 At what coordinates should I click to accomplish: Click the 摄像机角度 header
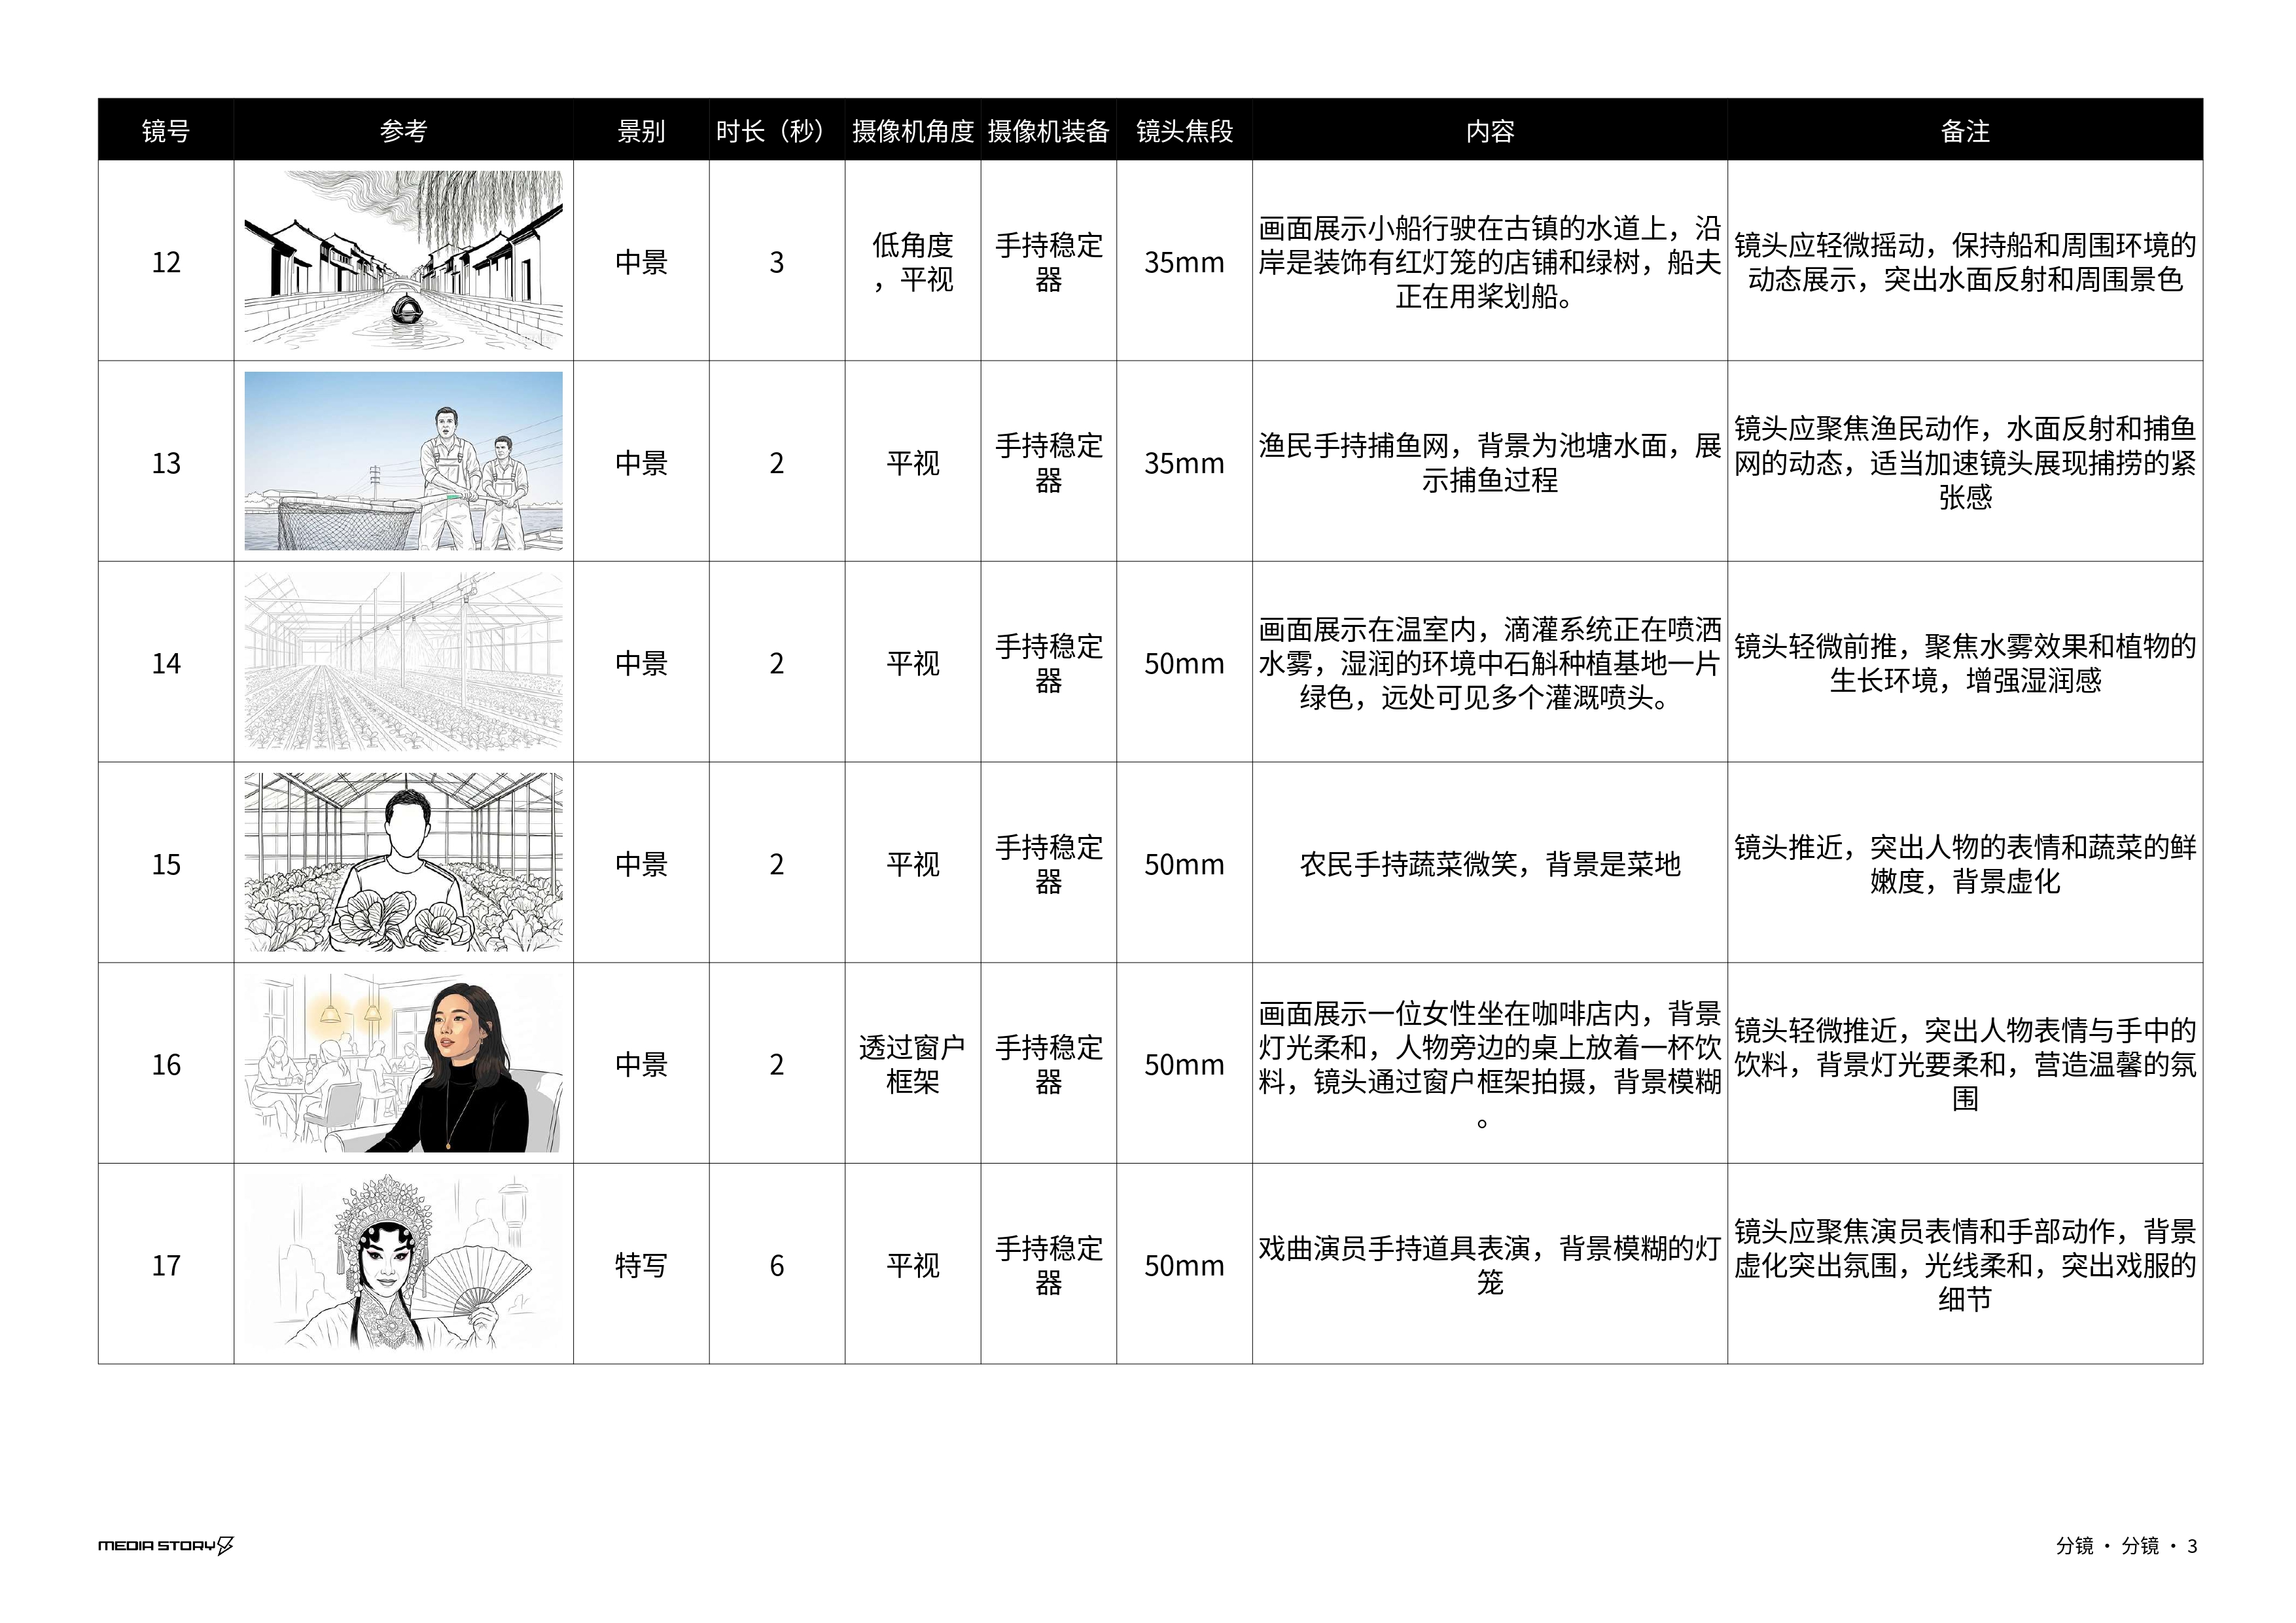(x=912, y=131)
